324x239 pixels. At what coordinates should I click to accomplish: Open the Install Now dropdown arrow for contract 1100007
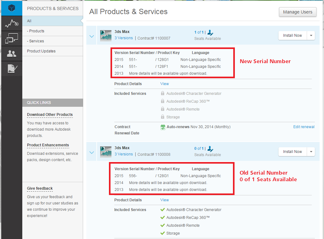point(311,35)
